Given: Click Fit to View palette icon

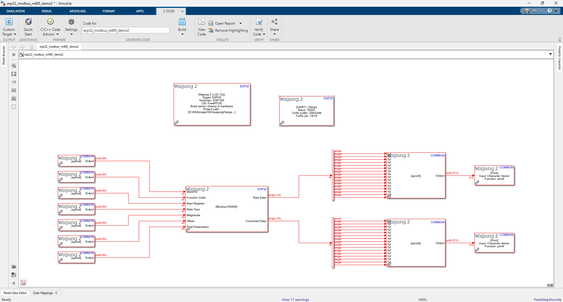Looking at the screenshot, I should coord(14,74).
